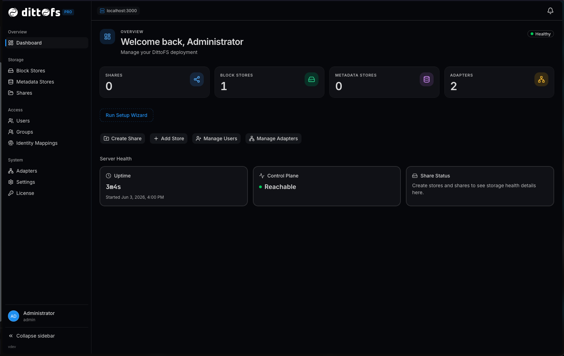Click the Server Health heading
The image size is (564, 356).
point(116,159)
